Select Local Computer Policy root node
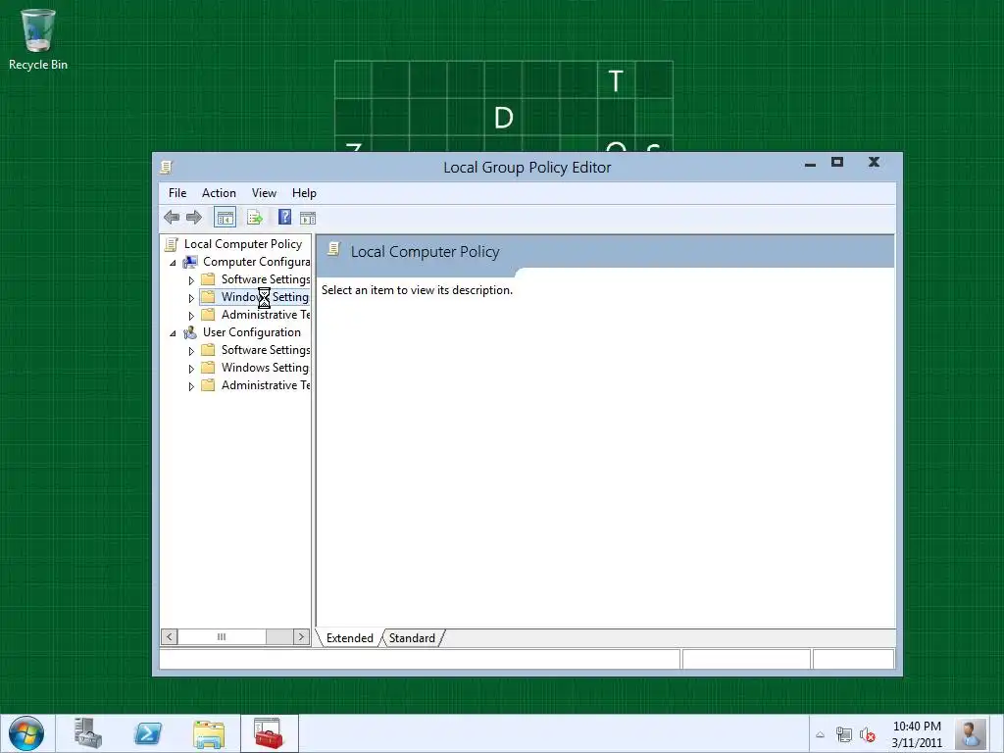 pos(243,244)
